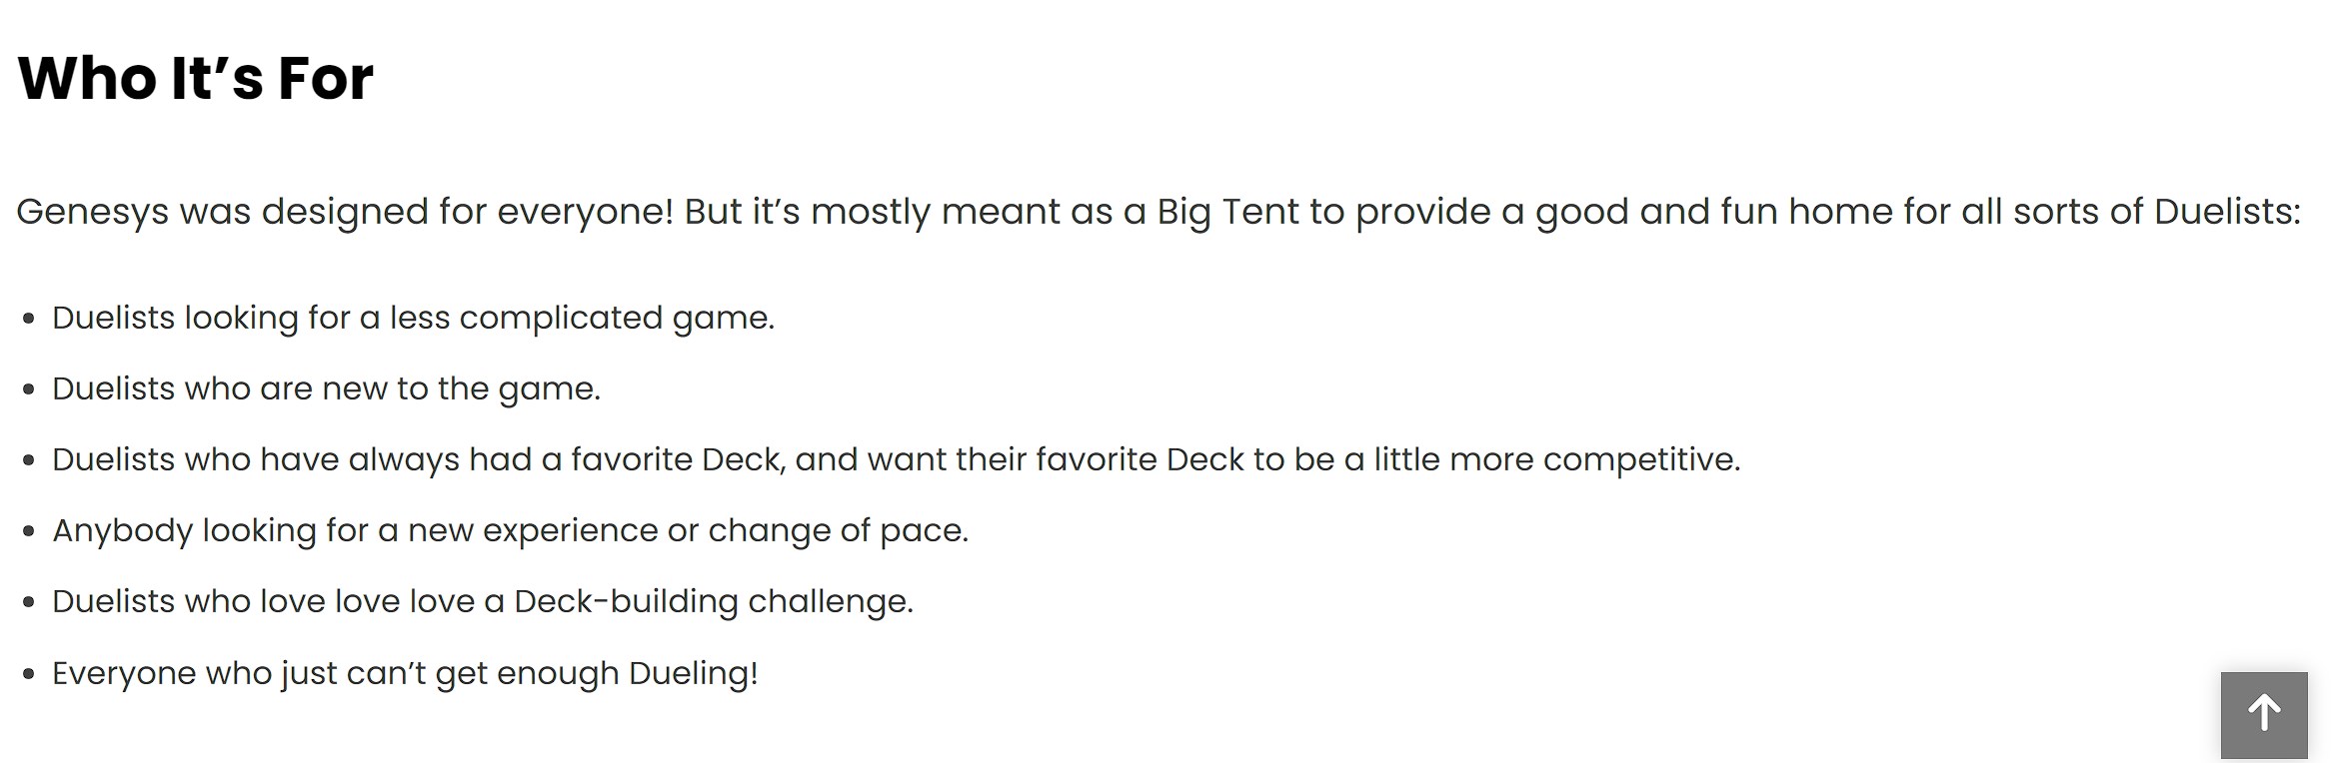Screen dimensions: 2336x763
Task: Click bullet 'Duelists looking for a less complicated game'
Action: point(414,318)
